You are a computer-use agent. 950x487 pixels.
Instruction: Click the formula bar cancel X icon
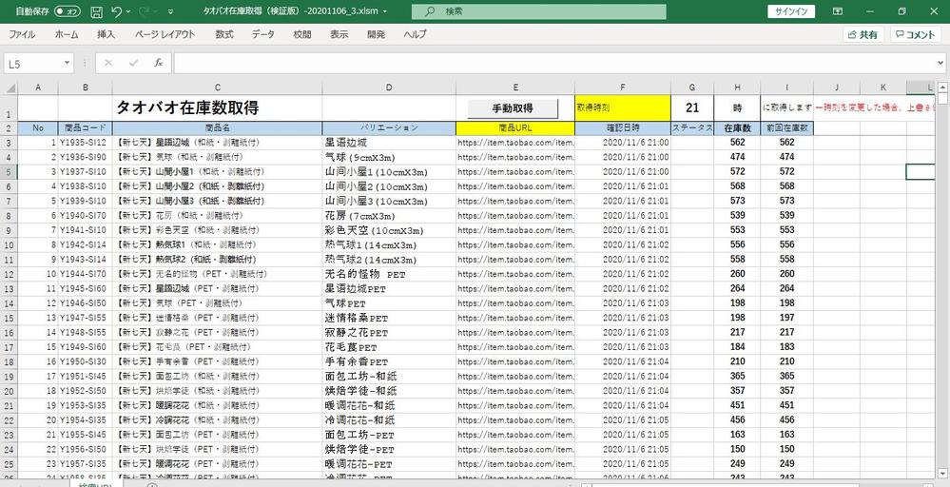pos(108,63)
